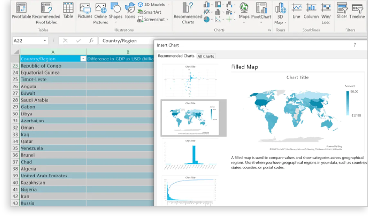Expand the Name Box dropdown arrow
368x217 pixels.
45,41
